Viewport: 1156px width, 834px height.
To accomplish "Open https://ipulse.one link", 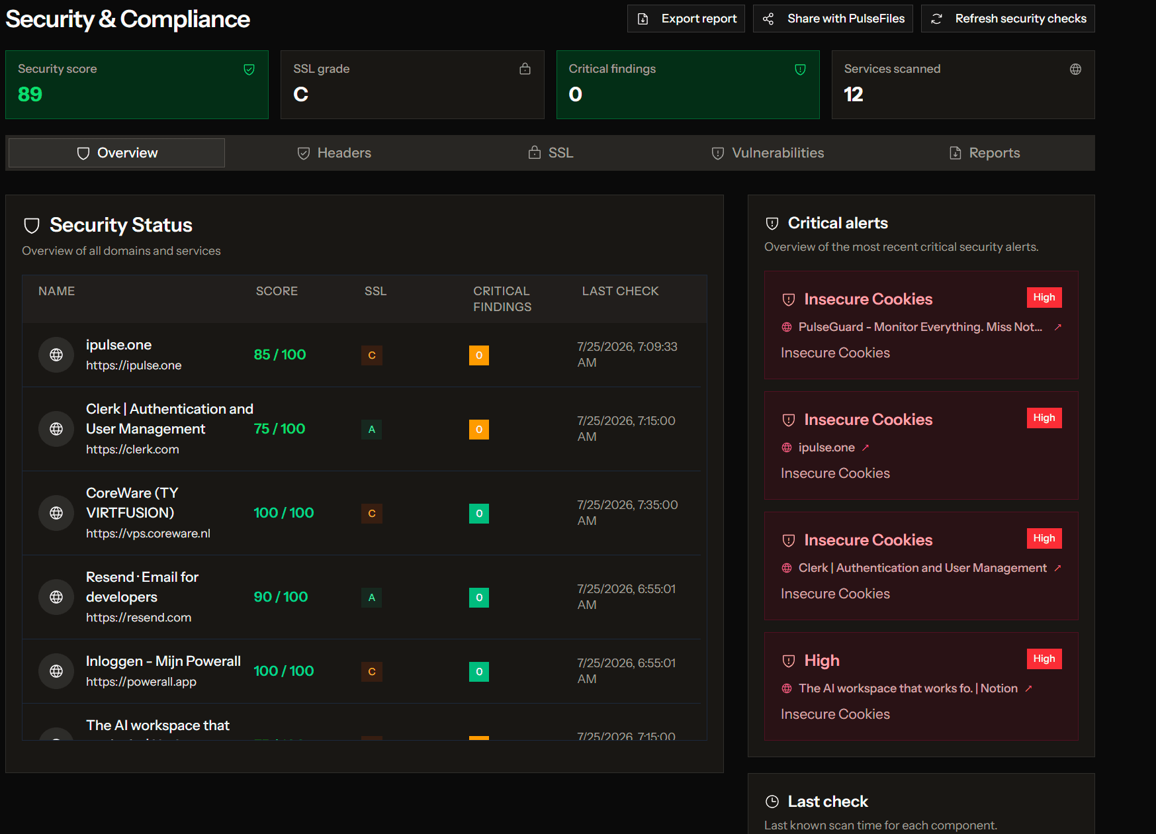I will 134,365.
